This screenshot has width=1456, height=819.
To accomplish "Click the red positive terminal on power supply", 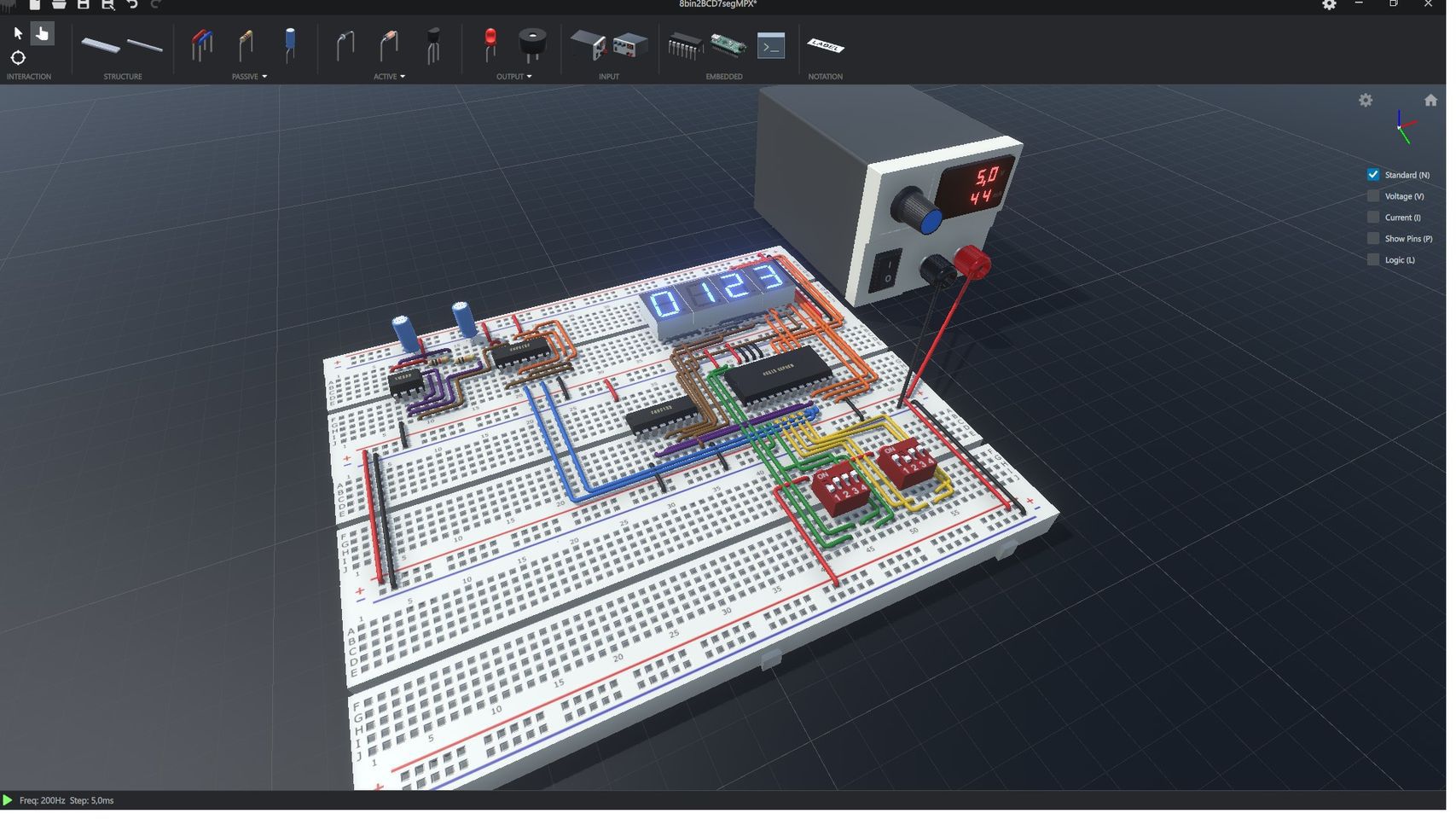I will point(972,260).
